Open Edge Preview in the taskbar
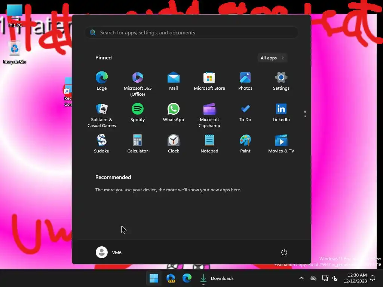The image size is (383, 287). 171,278
